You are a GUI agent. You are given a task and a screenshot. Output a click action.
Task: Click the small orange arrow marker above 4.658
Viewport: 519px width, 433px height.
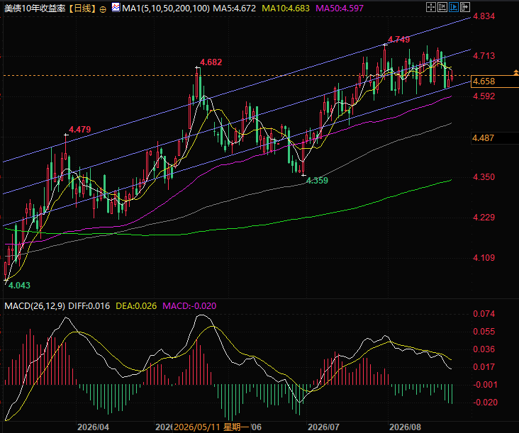tap(515, 72)
